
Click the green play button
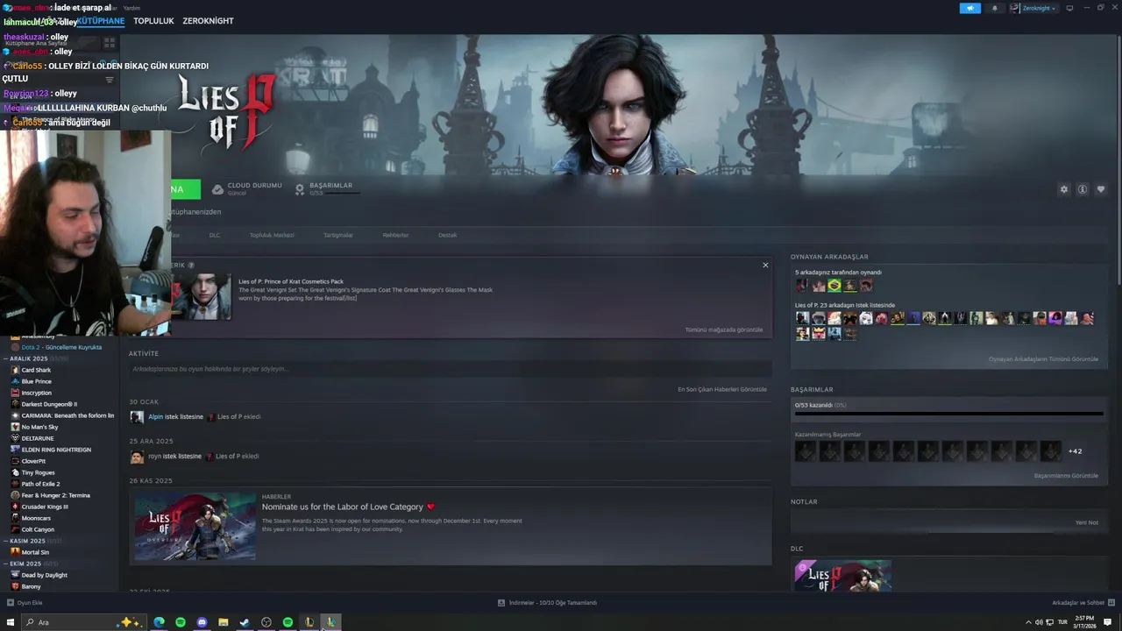click(186, 189)
